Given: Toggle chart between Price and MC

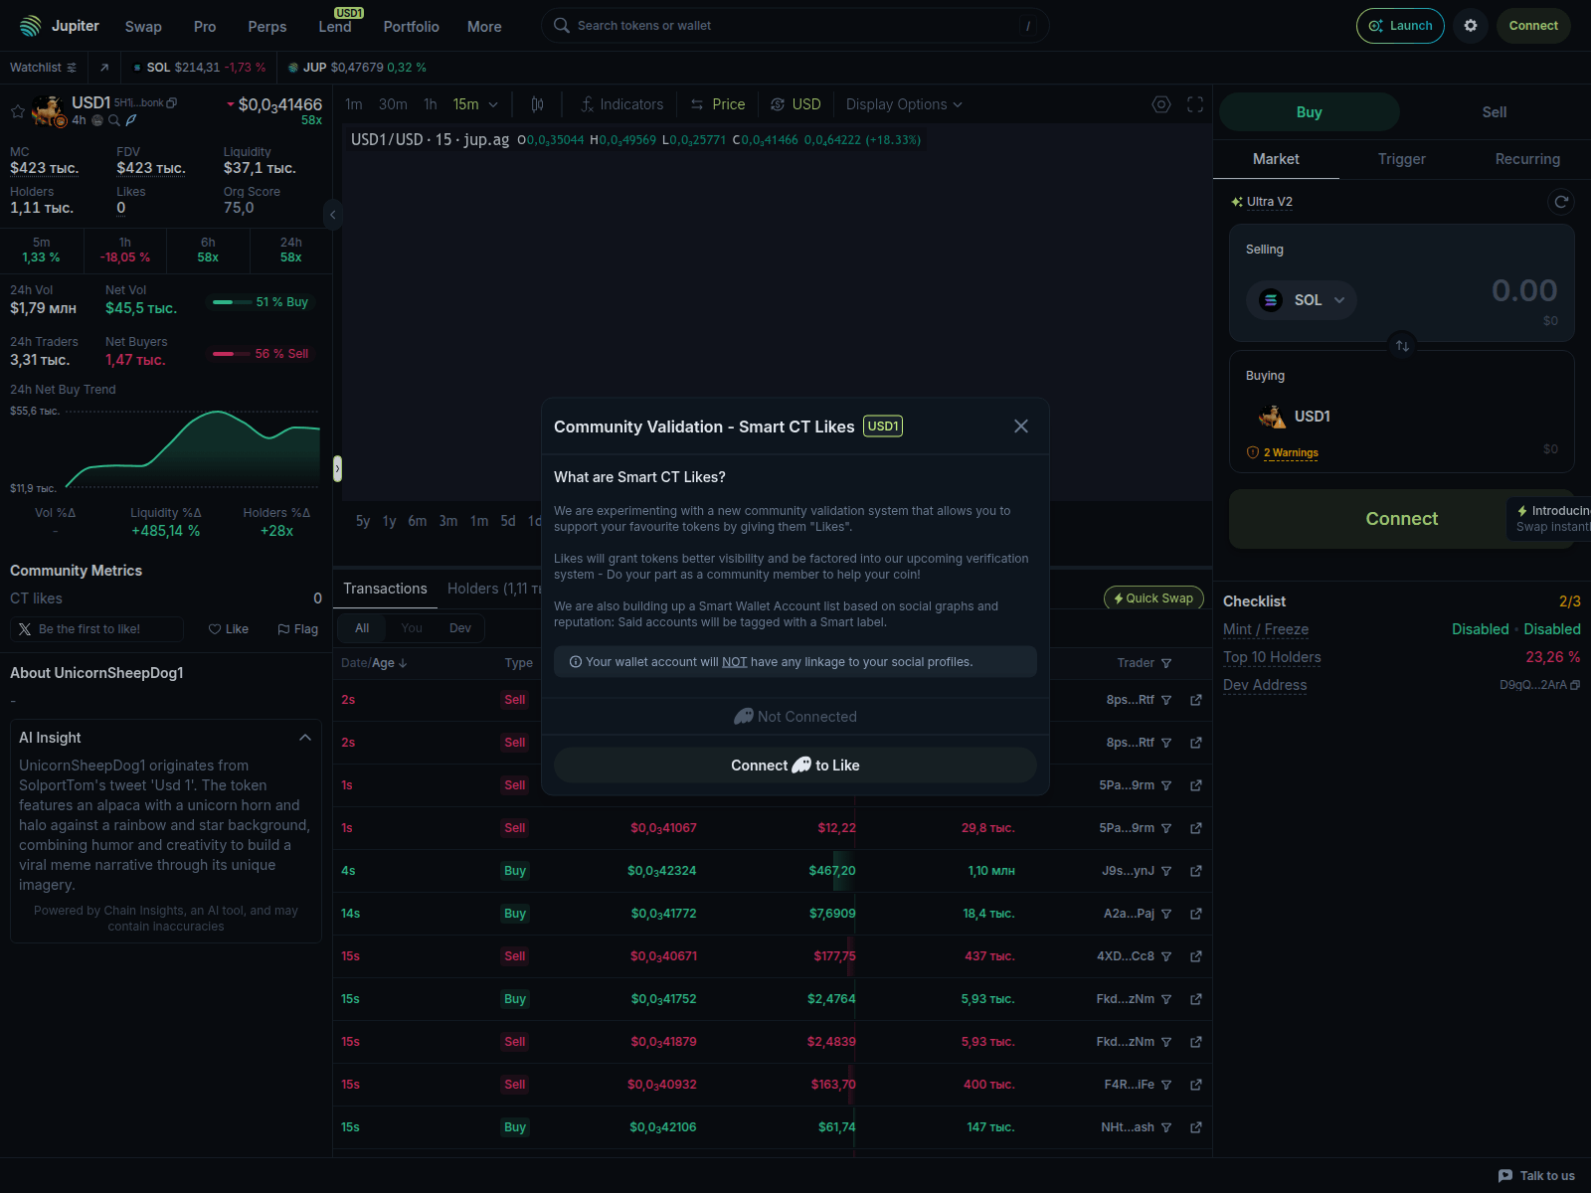Looking at the screenshot, I should 718,104.
